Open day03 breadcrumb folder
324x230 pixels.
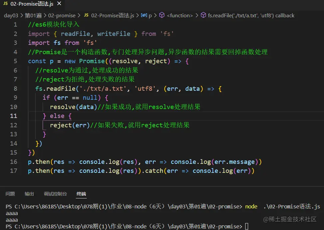pyautogui.click(x=11, y=16)
